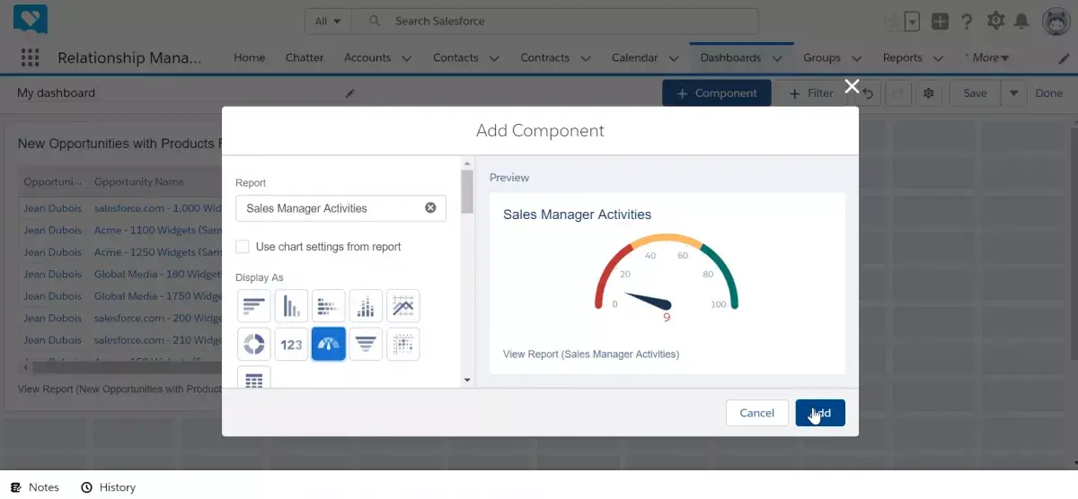Image resolution: width=1078 pixels, height=499 pixels.
Task: Open the dropdown arrow beside Save
Action: (1013, 93)
